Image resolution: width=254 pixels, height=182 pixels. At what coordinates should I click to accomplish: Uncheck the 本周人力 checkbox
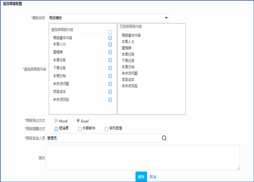110,44
